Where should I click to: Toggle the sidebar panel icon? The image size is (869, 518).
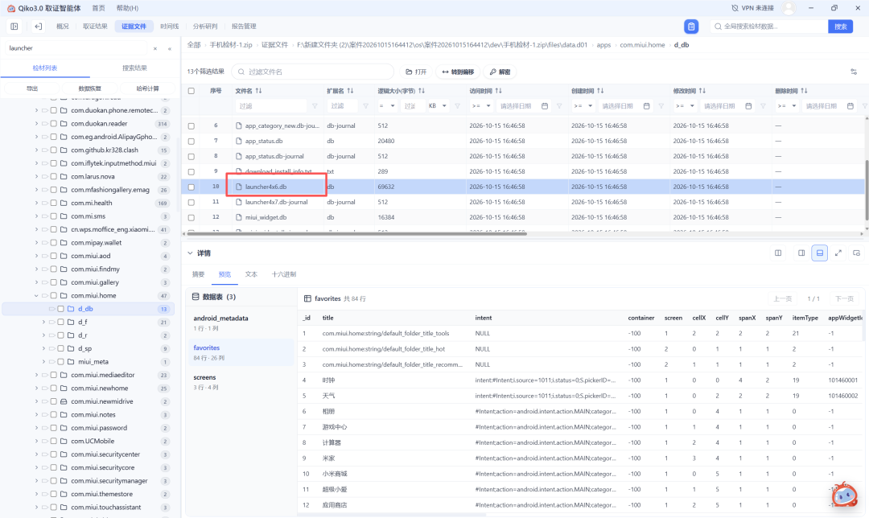pyautogui.click(x=14, y=26)
